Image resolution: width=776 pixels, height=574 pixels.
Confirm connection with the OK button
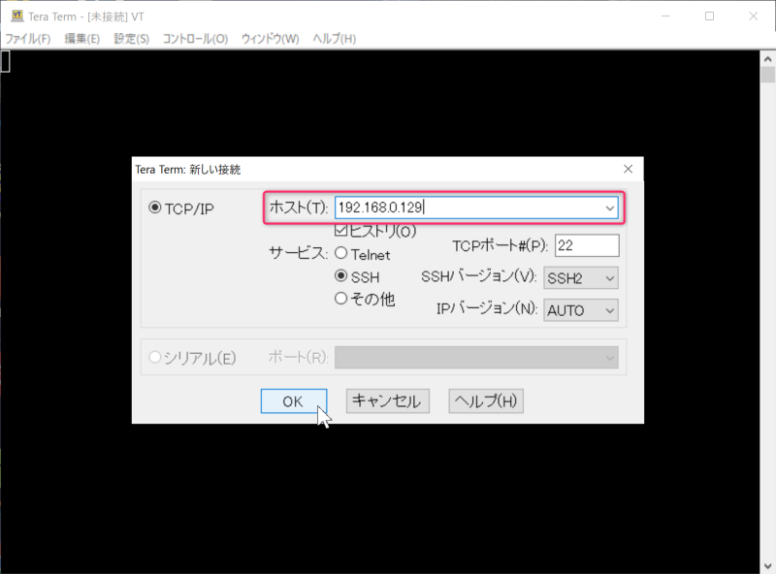point(294,400)
